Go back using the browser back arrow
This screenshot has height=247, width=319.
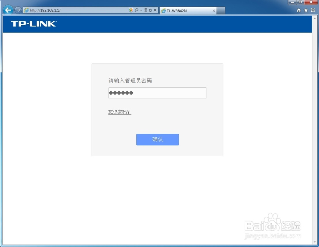(8, 10)
